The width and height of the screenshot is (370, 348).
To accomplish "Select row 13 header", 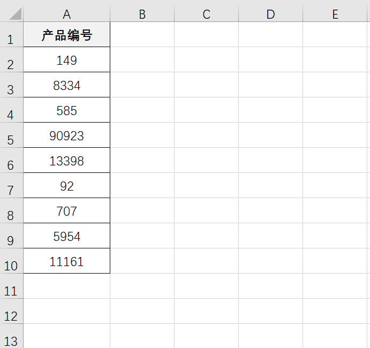I will [x=11, y=336].
